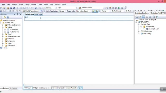Click the Redo arrow icon
Image resolution: width=166 pixels, height=93 pixels.
pyautogui.click(x=32, y=8)
